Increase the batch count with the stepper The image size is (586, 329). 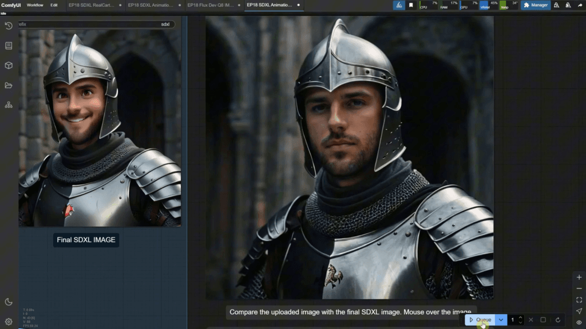[520, 318]
